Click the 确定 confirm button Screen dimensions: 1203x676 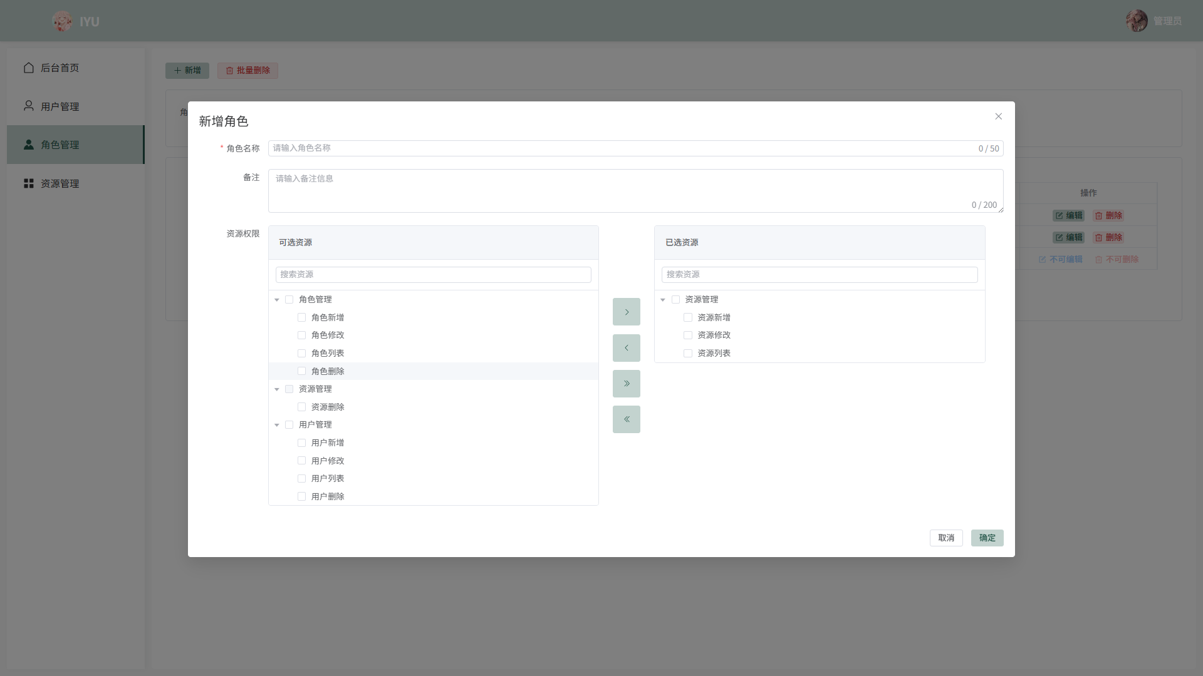987,538
